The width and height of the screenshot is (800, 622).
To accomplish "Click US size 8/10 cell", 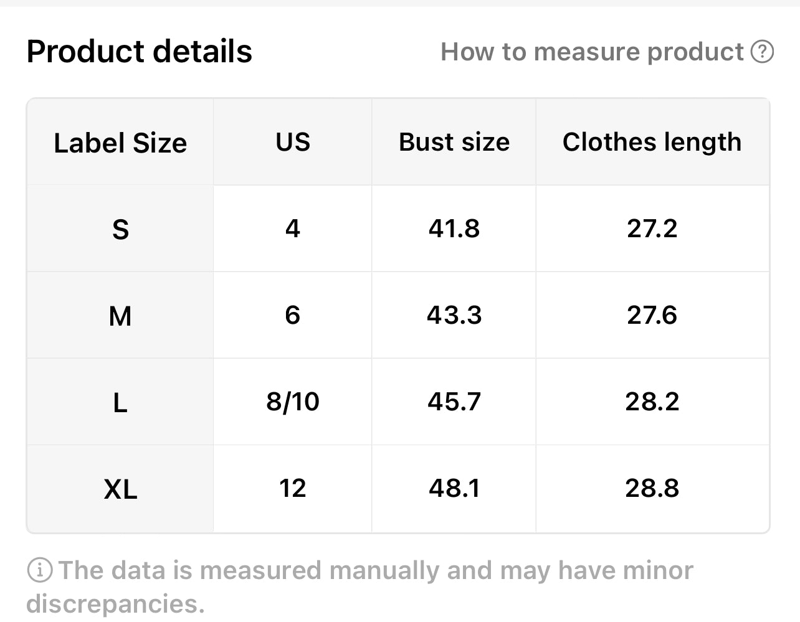I will pyautogui.click(x=293, y=402).
